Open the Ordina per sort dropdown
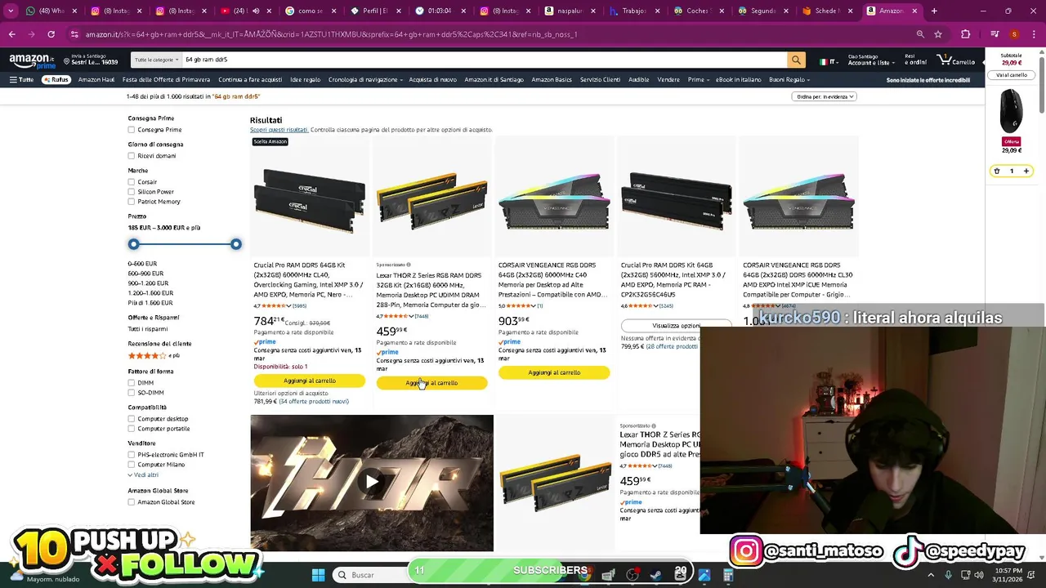The height and width of the screenshot is (588, 1046). (824, 96)
